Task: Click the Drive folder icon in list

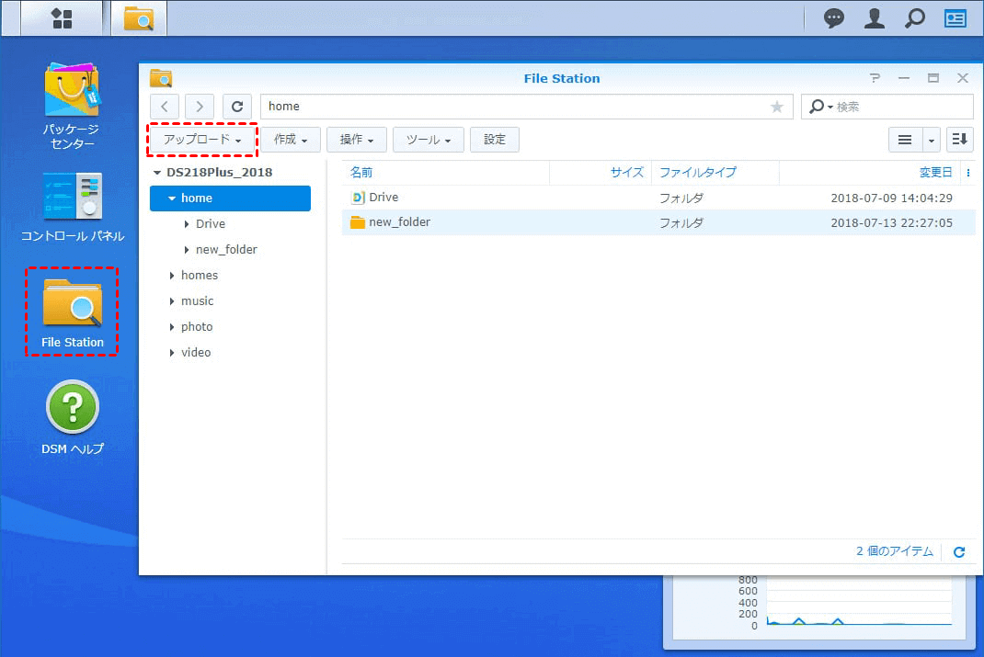Action: (358, 198)
